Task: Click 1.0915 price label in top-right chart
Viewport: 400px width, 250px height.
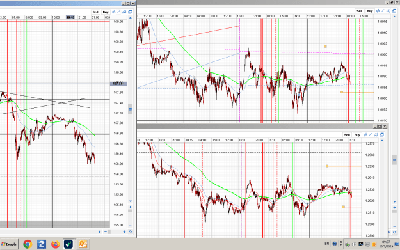Action: (382, 22)
